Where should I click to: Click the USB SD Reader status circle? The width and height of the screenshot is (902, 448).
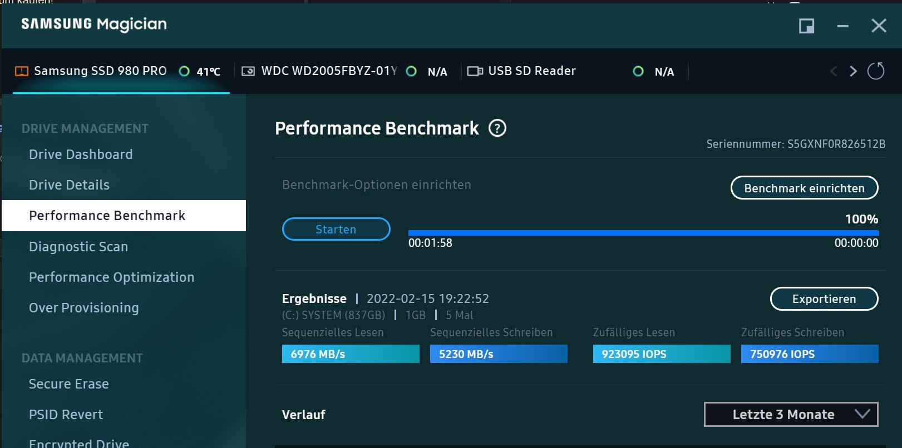638,71
